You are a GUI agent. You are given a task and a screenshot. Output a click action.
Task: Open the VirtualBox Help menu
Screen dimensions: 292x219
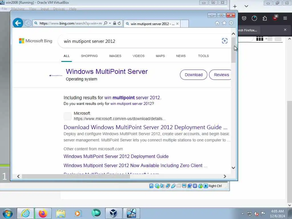(x=73, y=9)
